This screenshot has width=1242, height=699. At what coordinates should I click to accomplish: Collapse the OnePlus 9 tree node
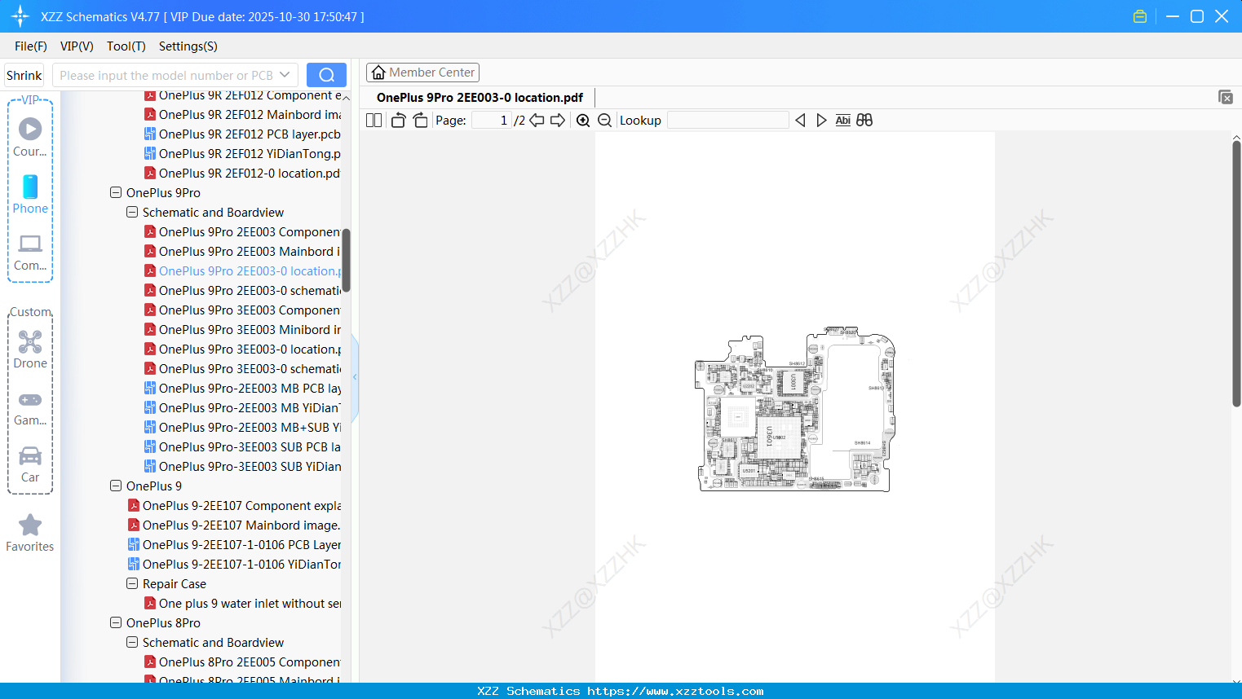tap(116, 486)
